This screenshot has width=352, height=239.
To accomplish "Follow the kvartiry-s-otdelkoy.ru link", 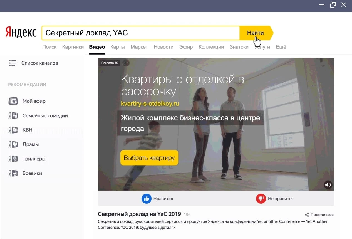I will coord(150,104).
